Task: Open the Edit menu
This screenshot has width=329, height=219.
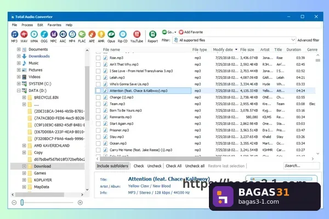Action: coord(40,25)
